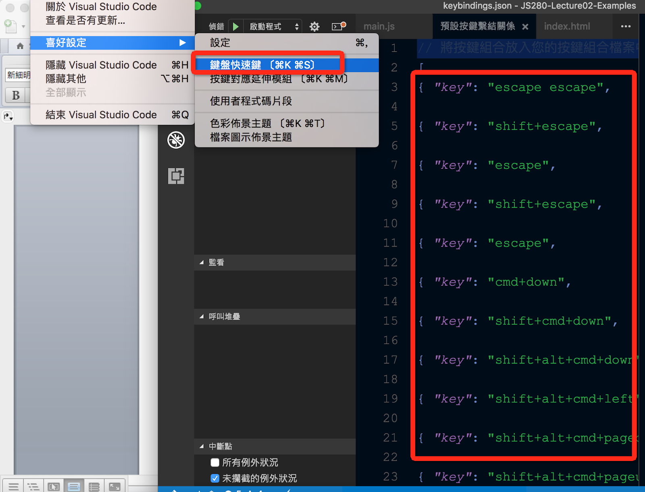Click the "escape escape" value on line 3
The image size is (645, 492).
click(x=546, y=87)
